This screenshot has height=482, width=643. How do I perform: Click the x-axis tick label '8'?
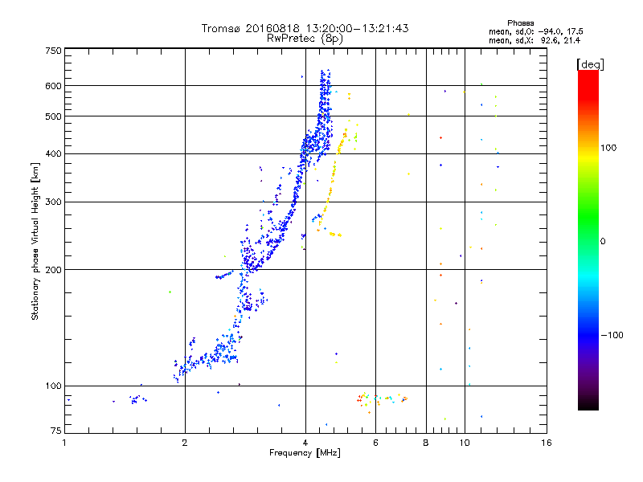(426, 443)
